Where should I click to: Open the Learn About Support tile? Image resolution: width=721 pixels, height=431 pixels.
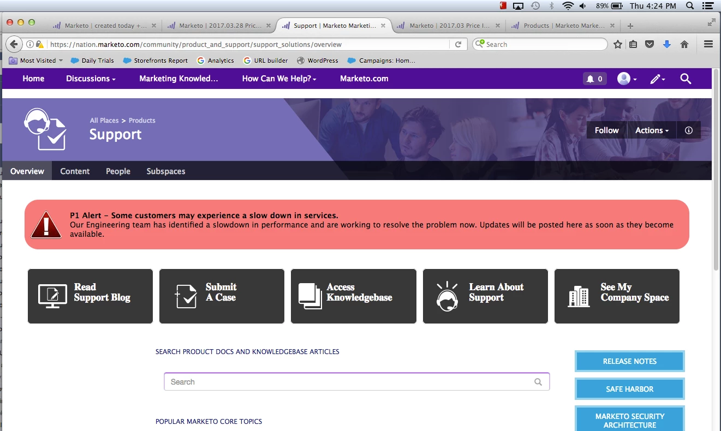click(x=485, y=296)
